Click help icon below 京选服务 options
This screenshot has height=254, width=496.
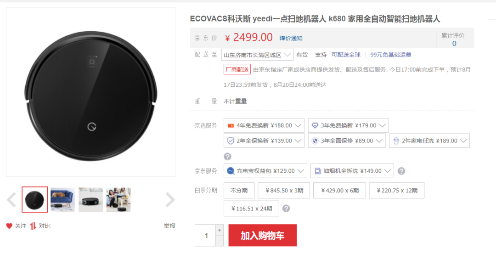click(x=227, y=157)
